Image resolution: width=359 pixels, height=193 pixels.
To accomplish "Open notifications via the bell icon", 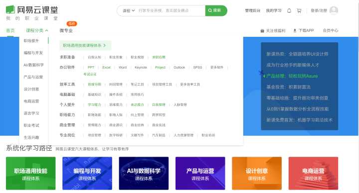I will click(x=289, y=10).
